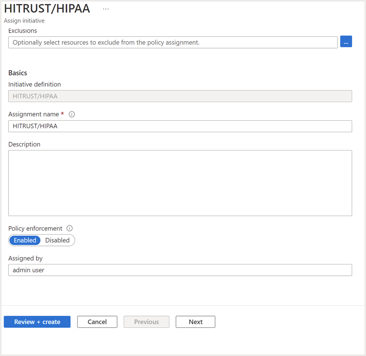Click the Previous button

click(146, 322)
